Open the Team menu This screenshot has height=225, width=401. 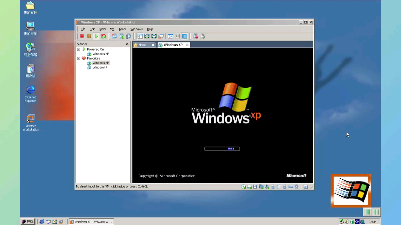coord(122,29)
